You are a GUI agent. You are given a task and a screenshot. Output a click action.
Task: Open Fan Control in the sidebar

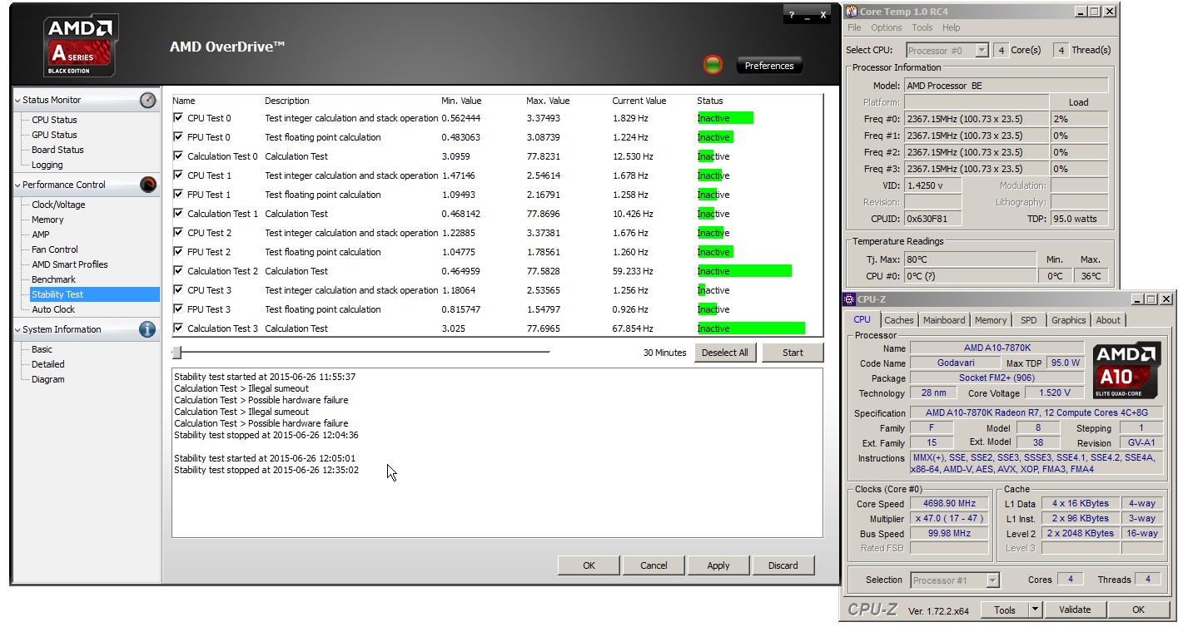[55, 249]
